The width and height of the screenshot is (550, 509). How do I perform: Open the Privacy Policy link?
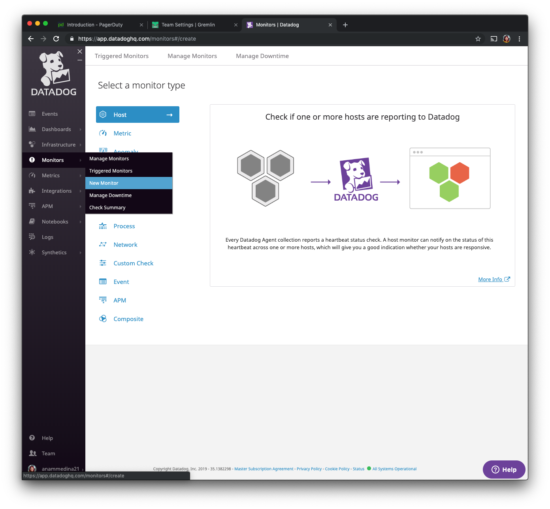tap(309, 469)
